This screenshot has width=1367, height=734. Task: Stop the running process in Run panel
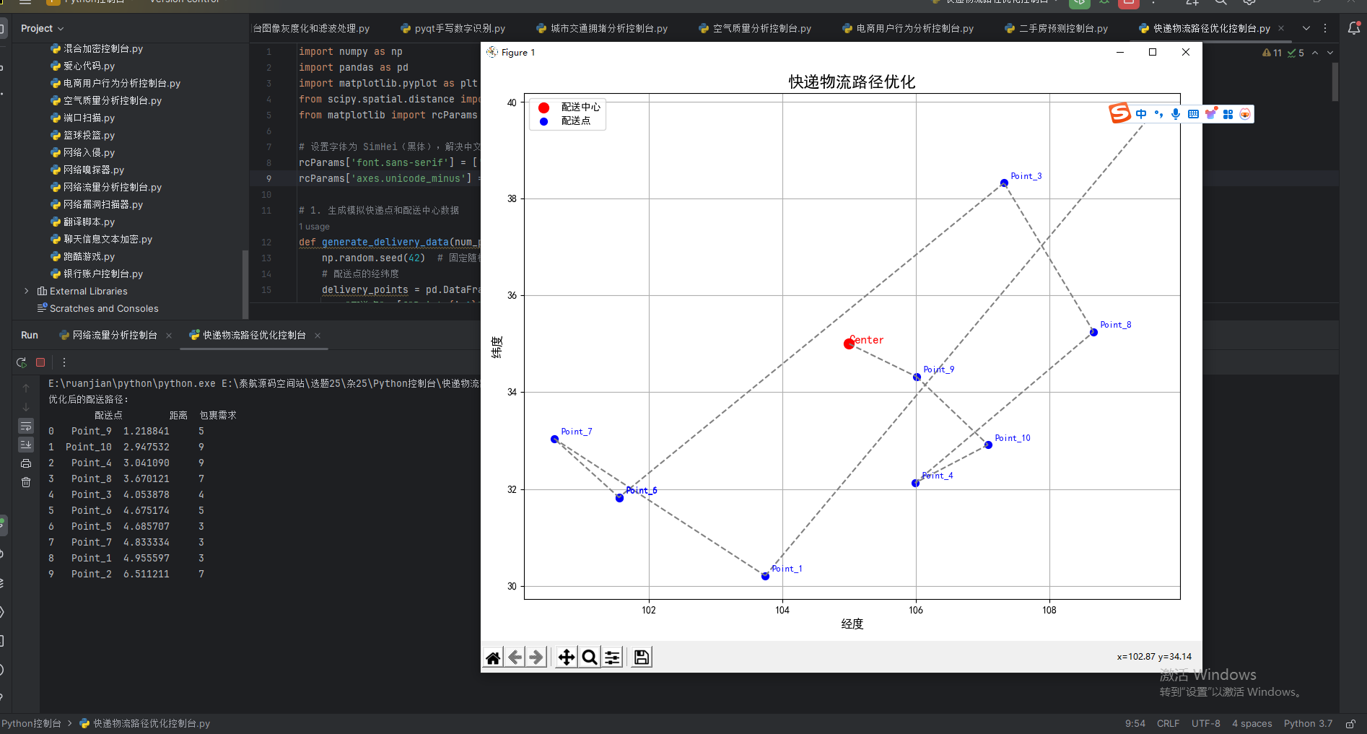click(40, 362)
